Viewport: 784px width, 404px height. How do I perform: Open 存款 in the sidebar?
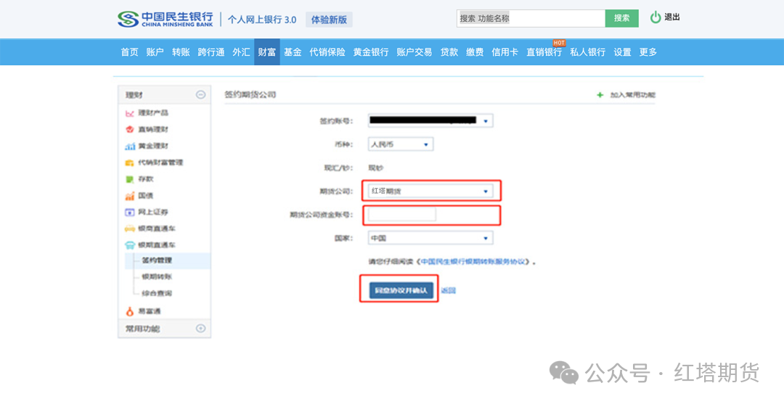(x=145, y=178)
